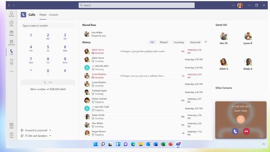The width and height of the screenshot is (270, 152).
Task: Open Apps in the left sidebar
Action: pyautogui.click(x=11, y=126)
